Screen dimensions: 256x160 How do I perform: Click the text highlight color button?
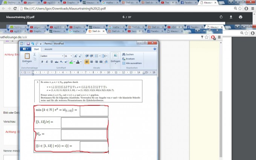[71, 62]
